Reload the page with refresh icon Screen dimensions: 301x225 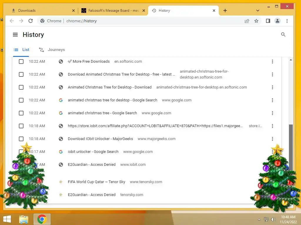point(31,21)
